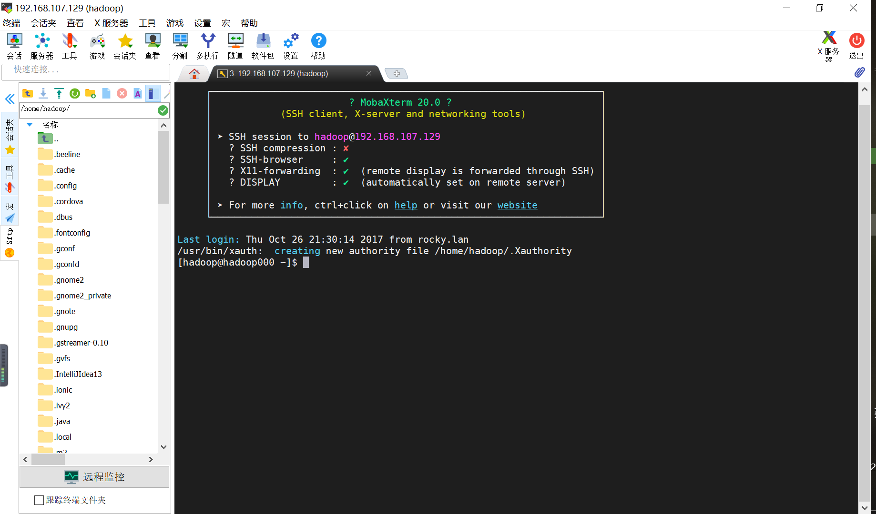Click the 名称 column sort triangle
876x514 pixels.
point(30,125)
